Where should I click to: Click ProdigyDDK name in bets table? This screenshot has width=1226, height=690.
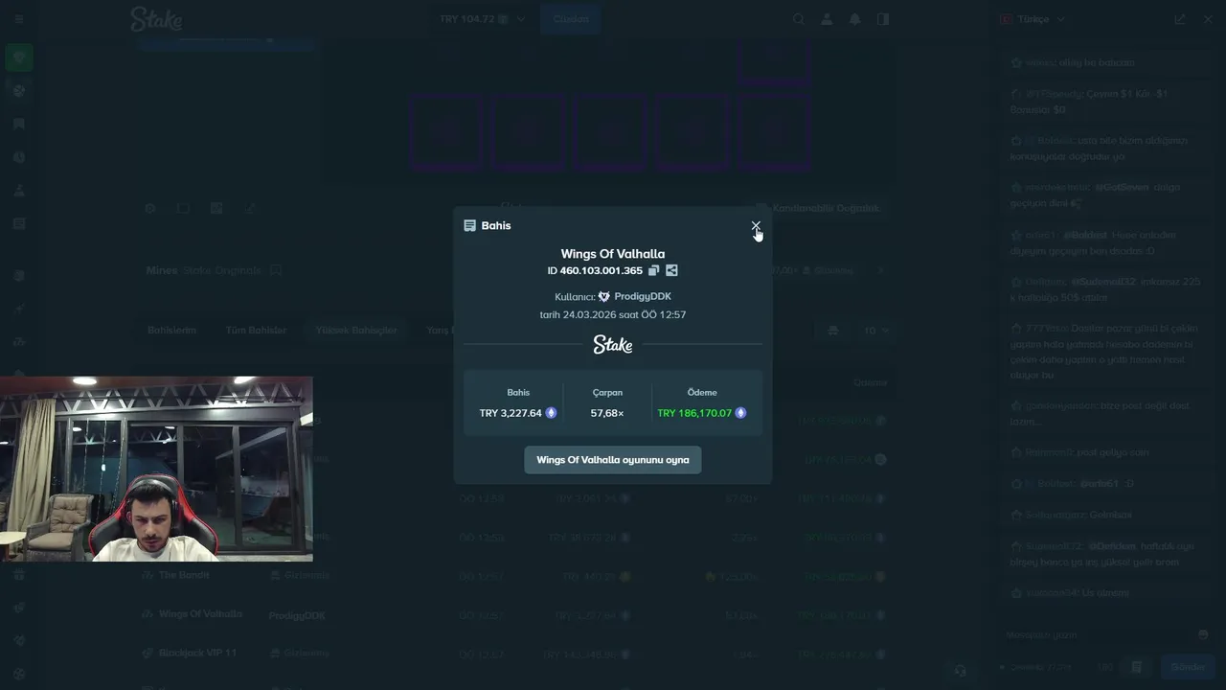(x=297, y=615)
